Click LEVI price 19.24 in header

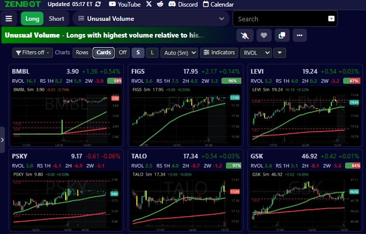[309, 72]
